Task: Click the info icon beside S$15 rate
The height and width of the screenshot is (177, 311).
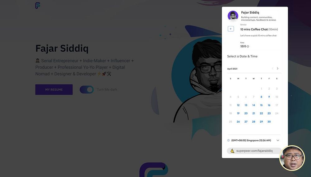Action: coord(248,46)
